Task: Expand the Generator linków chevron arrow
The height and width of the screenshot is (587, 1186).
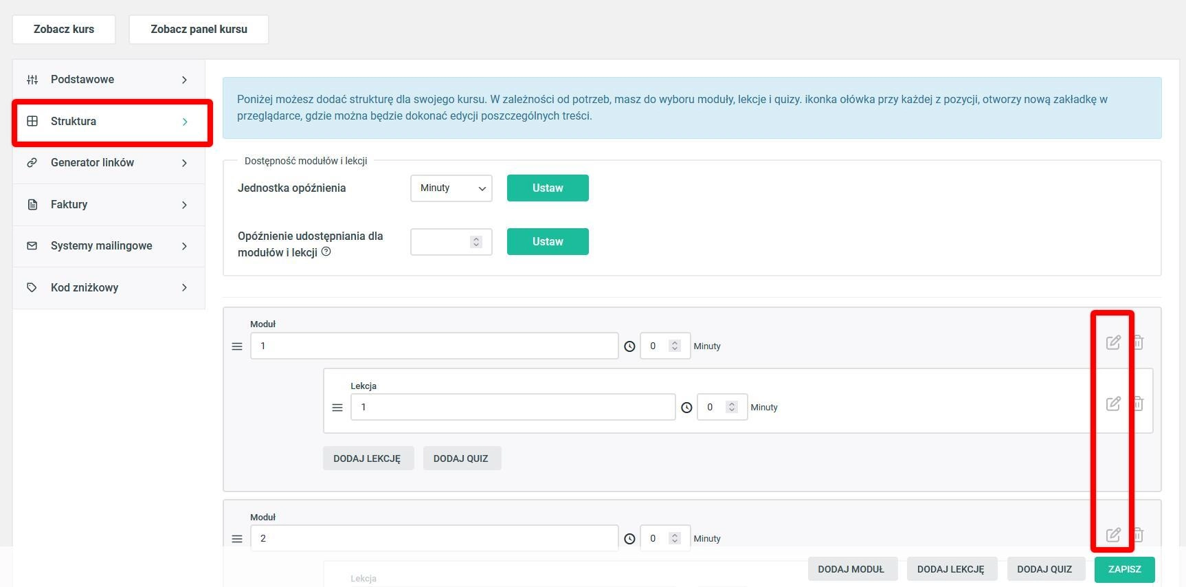Action: coord(184,163)
